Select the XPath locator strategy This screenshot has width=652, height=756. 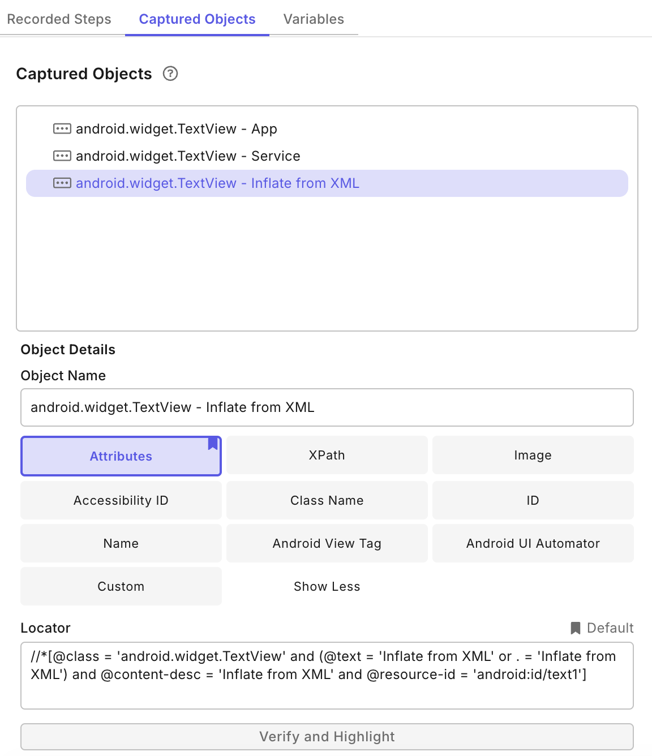click(327, 455)
